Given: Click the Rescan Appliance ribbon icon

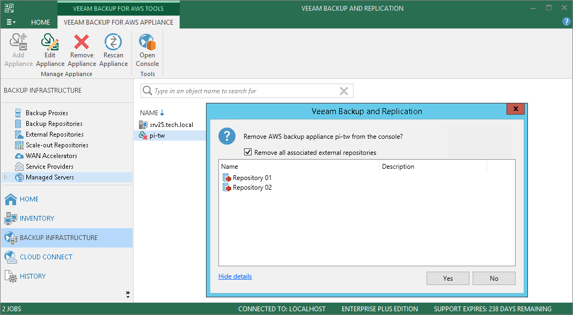Looking at the screenshot, I should (x=113, y=42).
